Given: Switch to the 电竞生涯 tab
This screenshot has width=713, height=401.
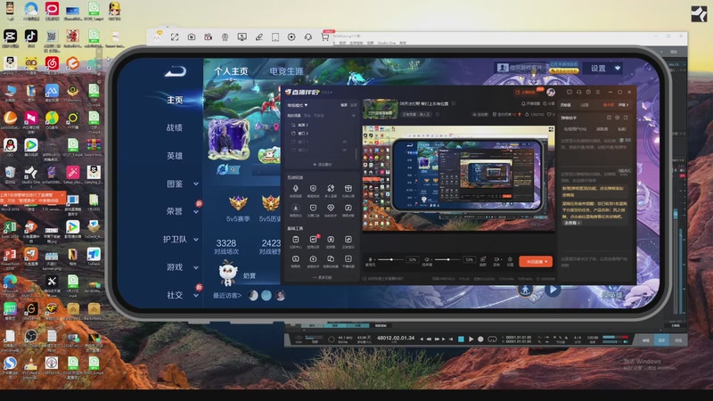Looking at the screenshot, I should (286, 71).
